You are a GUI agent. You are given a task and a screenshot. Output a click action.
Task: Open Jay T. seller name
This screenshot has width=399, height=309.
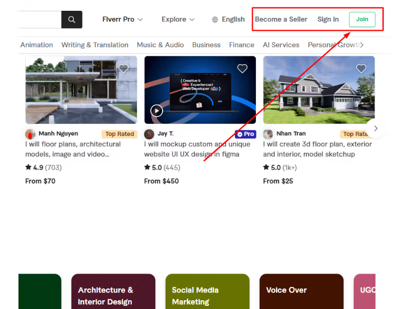[x=166, y=133]
